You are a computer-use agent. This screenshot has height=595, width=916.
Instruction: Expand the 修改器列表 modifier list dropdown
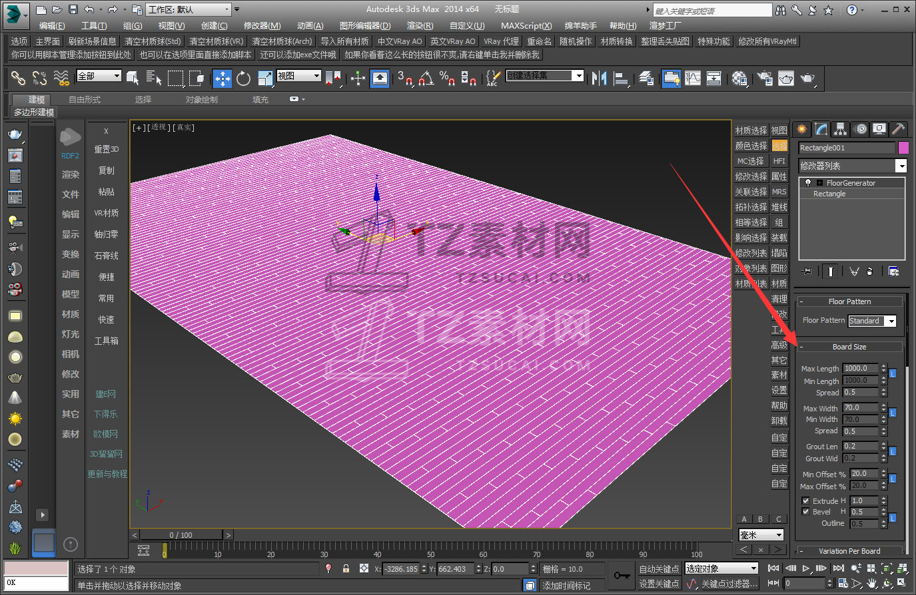pos(901,166)
